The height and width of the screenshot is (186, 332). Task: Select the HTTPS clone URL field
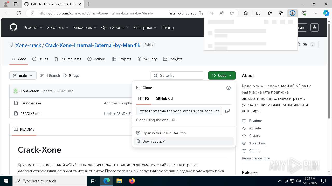[179, 111]
